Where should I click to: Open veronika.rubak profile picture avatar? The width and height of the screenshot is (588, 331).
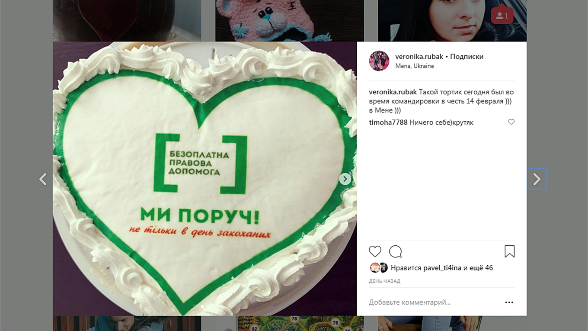pyautogui.click(x=379, y=61)
